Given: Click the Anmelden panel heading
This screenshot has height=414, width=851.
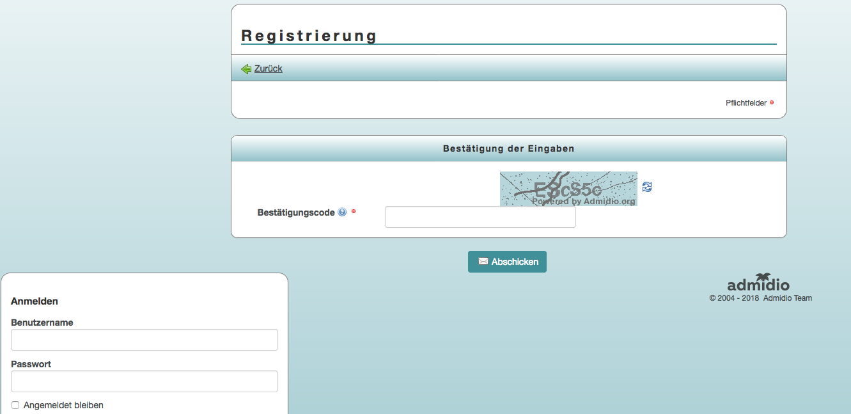Looking at the screenshot, I should point(35,301).
